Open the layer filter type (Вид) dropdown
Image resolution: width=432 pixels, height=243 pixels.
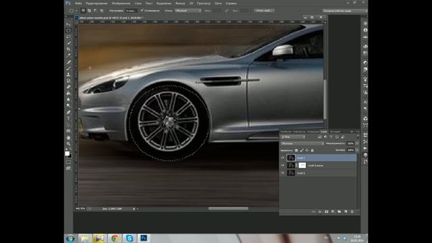coord(293,137)
